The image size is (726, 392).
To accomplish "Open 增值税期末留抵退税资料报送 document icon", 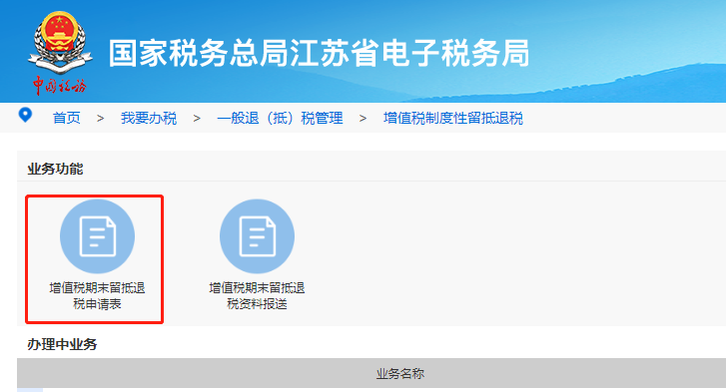I will [x=257, y=236].
